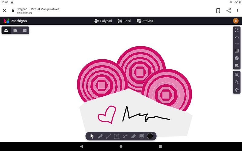Toggle the canvas grid display
Image resolution: width=242 pixels, height=151 pixels.
point(237,51)
